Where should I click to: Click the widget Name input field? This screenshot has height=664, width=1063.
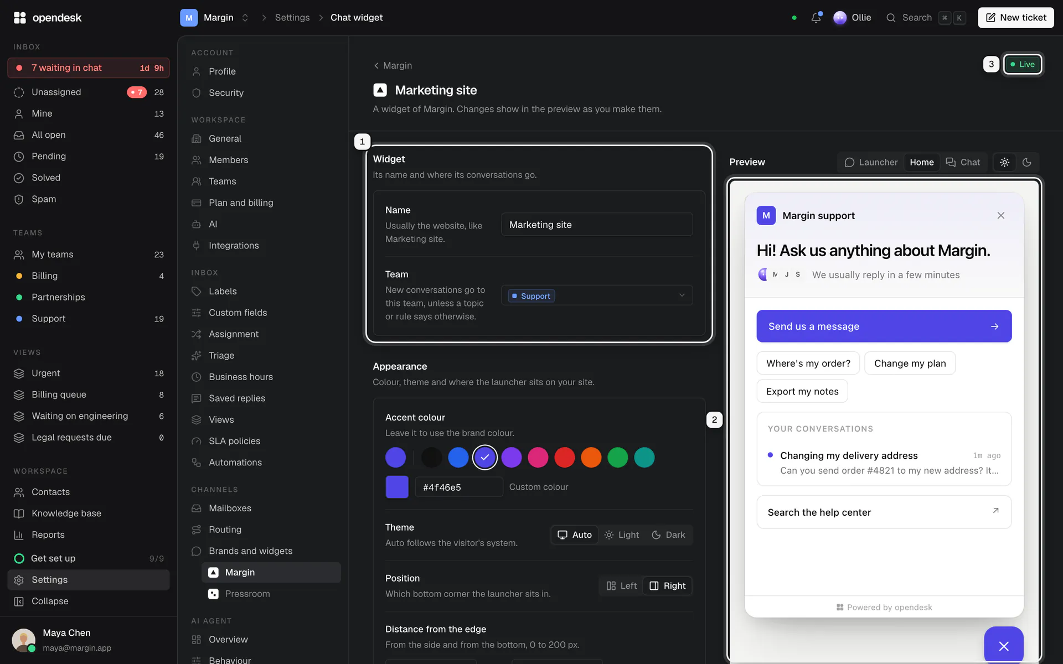(597, 225)
